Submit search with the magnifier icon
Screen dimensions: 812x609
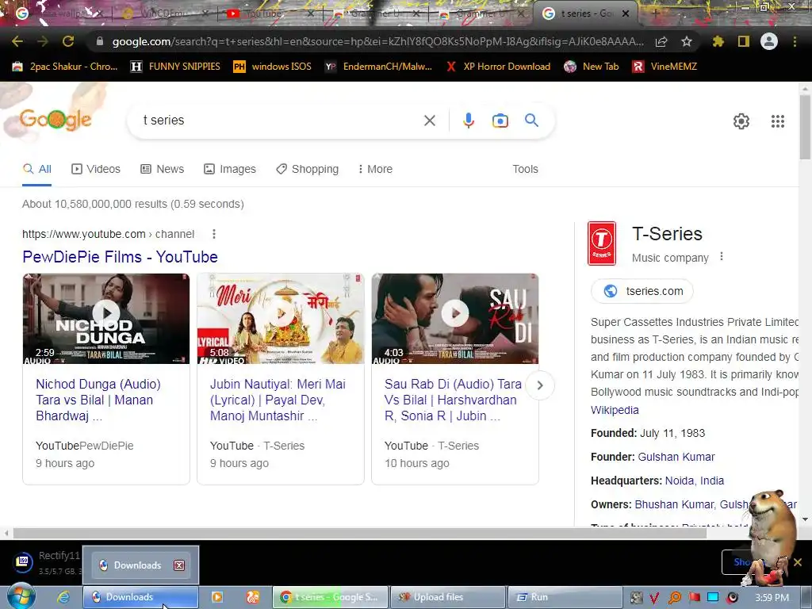[531, 121]
